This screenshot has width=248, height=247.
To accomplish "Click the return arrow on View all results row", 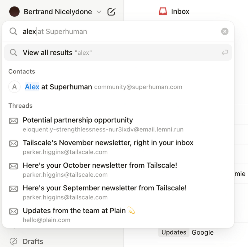I will tap(224, 52).
